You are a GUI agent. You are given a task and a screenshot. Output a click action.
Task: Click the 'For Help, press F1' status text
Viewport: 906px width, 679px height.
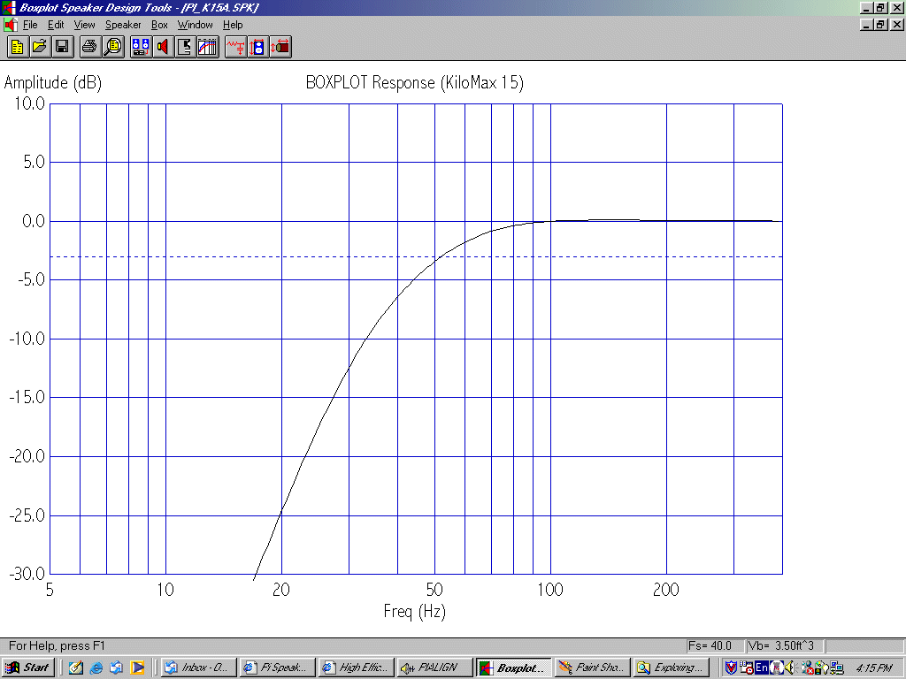click(57, 645)
